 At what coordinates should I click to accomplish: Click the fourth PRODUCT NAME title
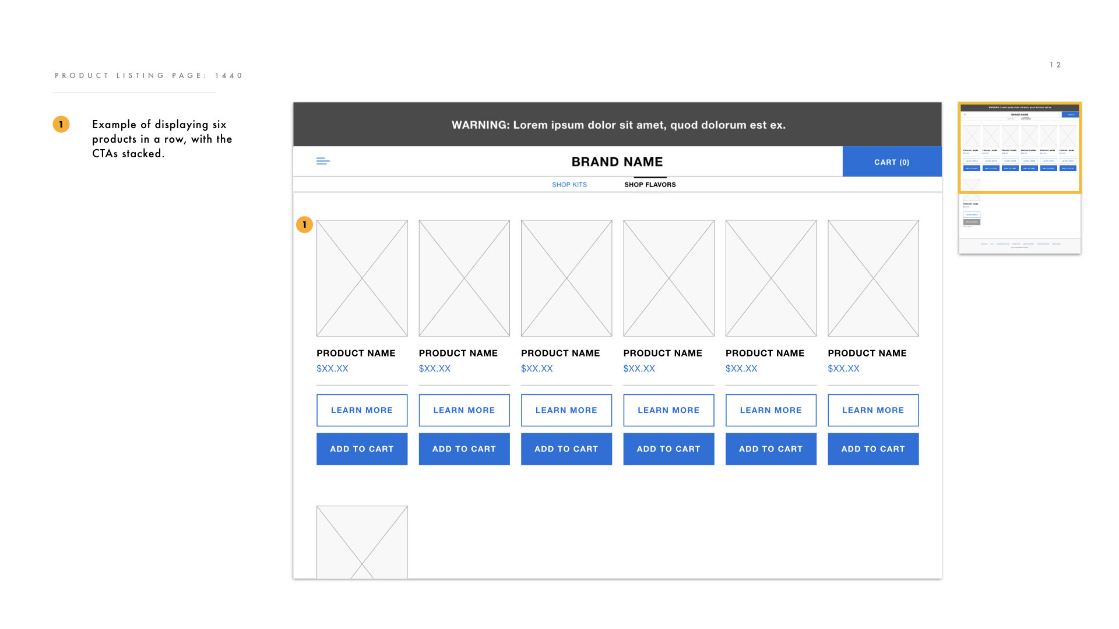(663, 353)
